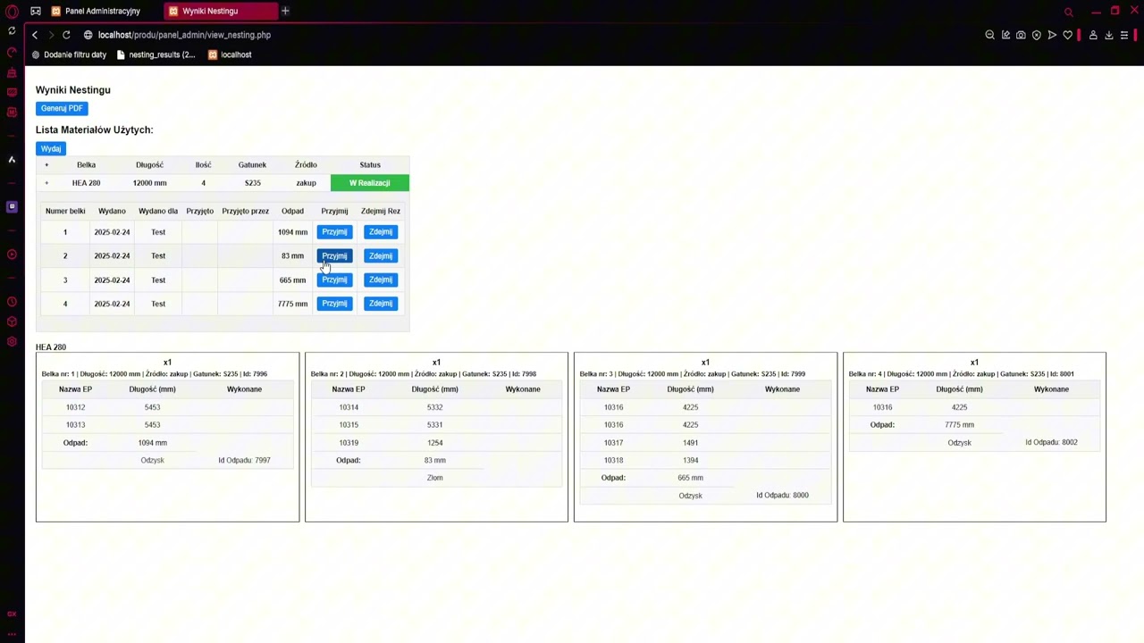Open the localhost bookmark
The image size is (1144, 643).
pos(230,54)
